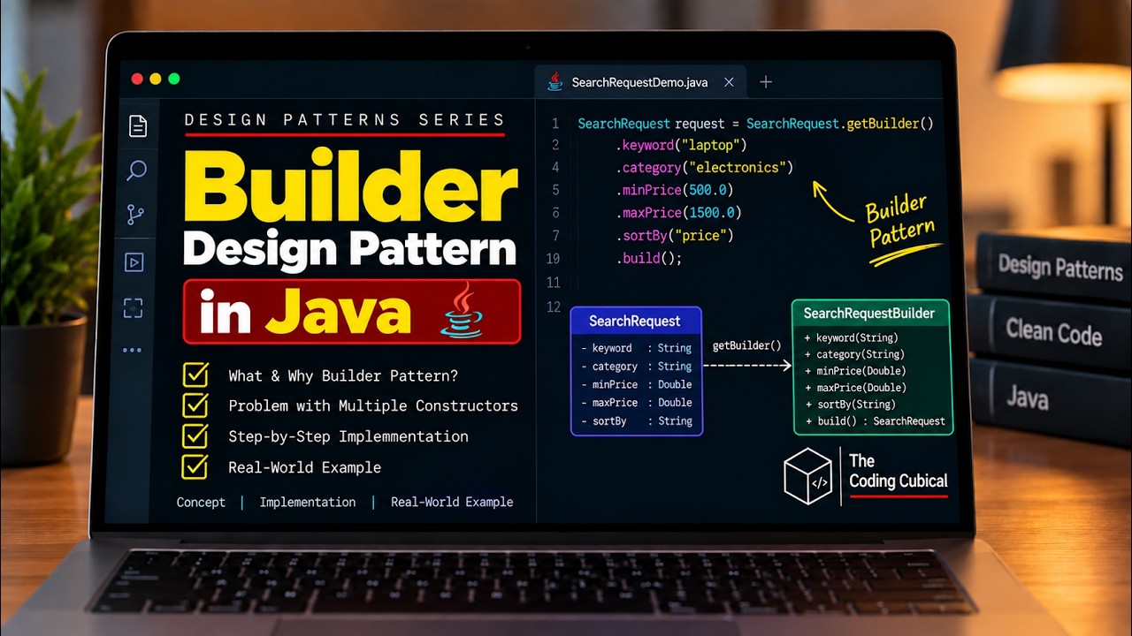Image resolution: width=1132 pixels, height=636 pixels.
Task: Click the keyword(String) method row
Action: 851,337
